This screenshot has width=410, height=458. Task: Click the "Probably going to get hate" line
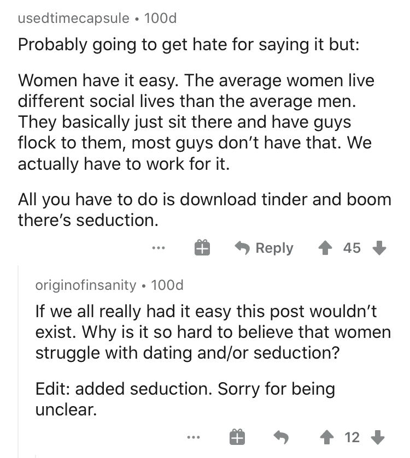[x=189, y=44]
